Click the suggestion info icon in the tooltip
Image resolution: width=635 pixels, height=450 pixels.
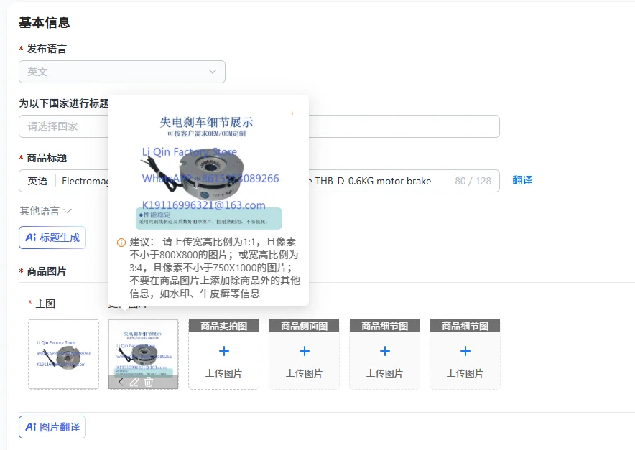click(121, 243)
